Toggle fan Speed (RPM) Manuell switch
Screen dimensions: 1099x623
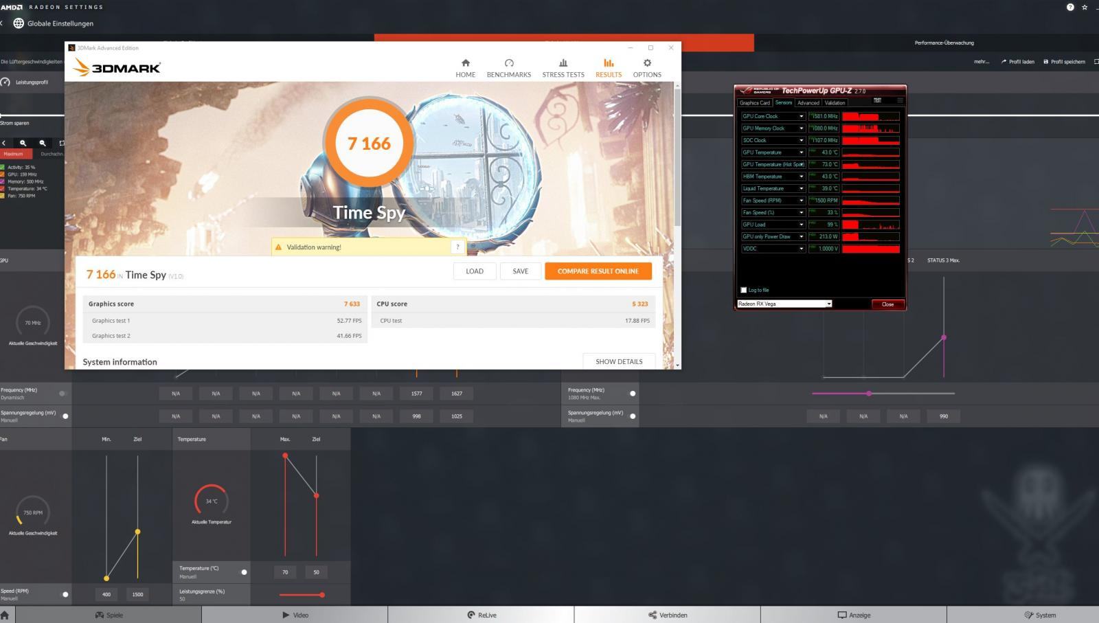[x=63, y=594]
